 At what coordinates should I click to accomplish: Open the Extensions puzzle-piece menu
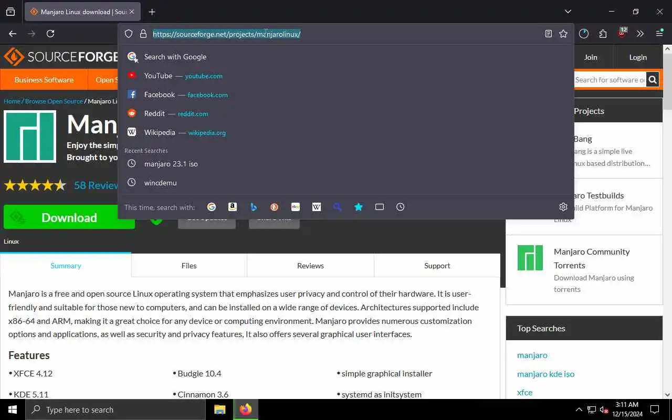603,34
